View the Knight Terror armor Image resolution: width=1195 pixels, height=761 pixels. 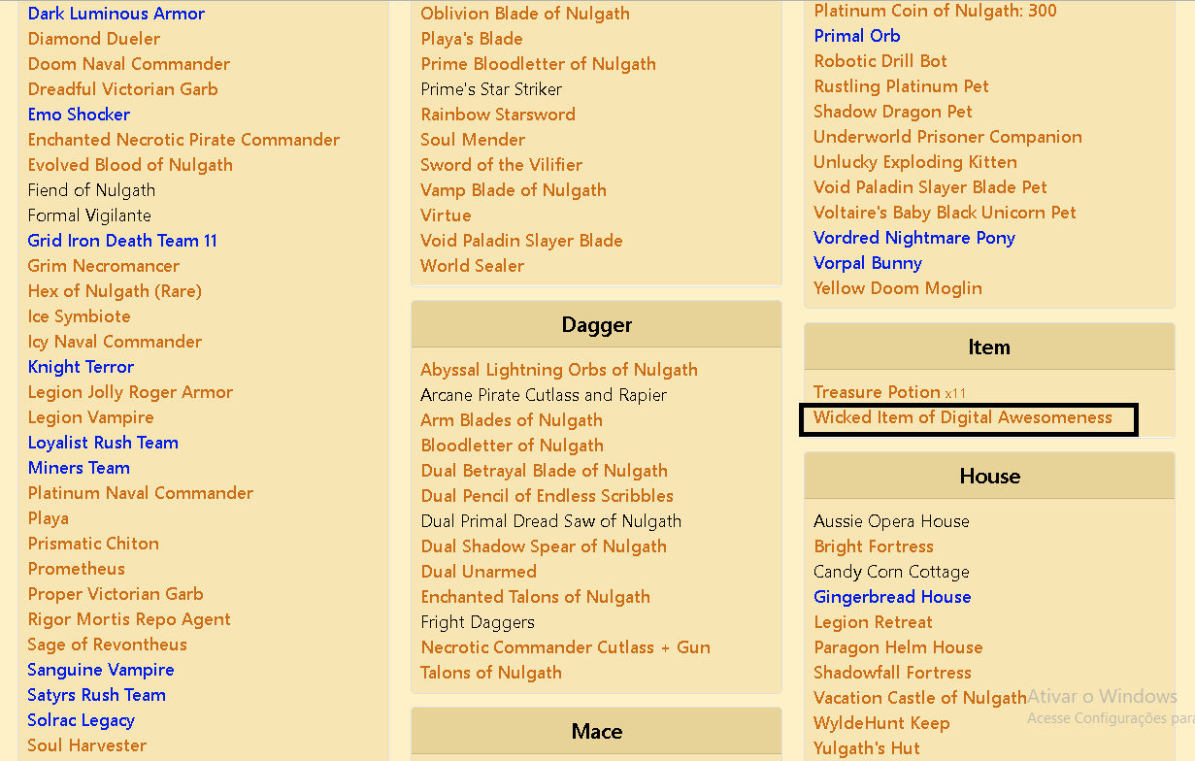[x=81, y=366]
